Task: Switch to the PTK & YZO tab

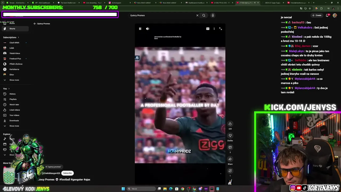Action: click(x=222, y=3)
